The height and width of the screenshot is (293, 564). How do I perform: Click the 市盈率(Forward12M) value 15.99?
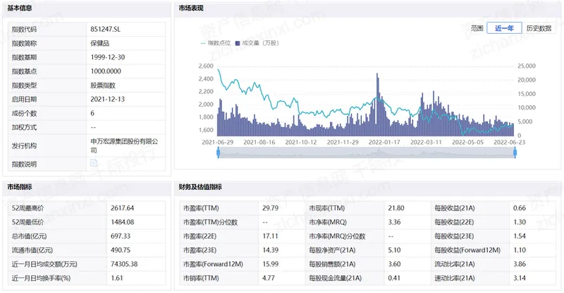(270, 264)
